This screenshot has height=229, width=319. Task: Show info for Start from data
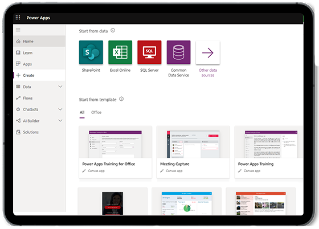[113, 31]
